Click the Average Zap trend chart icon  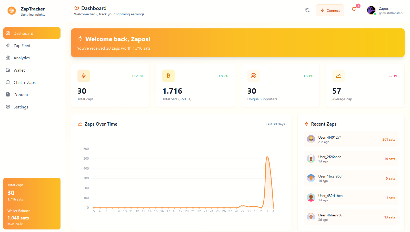coord(338,76)
